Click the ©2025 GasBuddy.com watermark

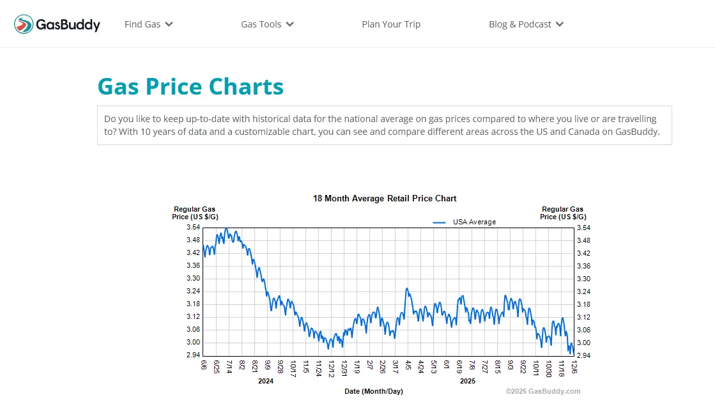(x=543, y=391)
